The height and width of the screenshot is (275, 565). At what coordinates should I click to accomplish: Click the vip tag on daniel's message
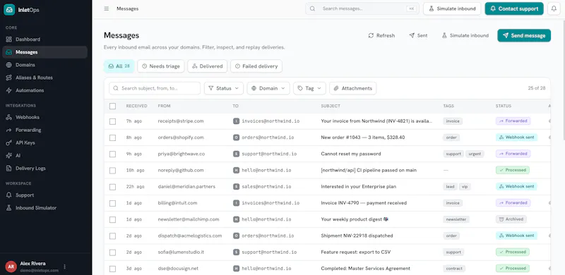[x=465, y=186]
